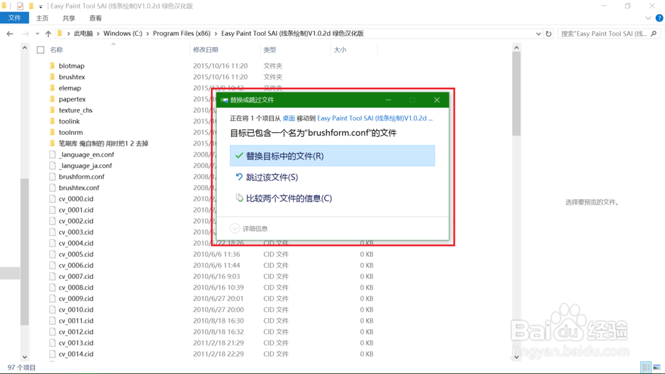
Task: Open the address bar history dropdown
Action: pyautogui.click(x=538, y=33)
